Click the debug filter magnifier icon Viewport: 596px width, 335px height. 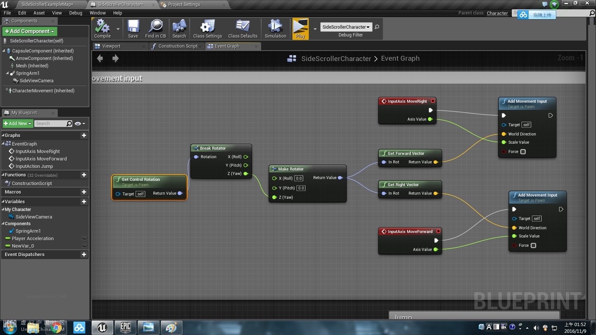pyautogui.click(x=377, y=27)
